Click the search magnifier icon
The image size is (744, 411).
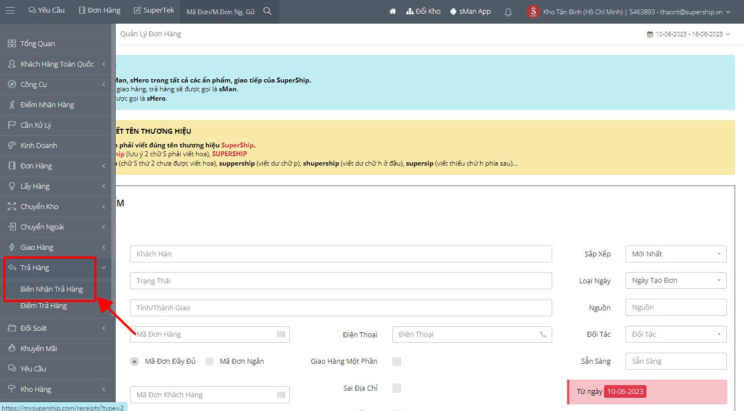tap(267, 11)
